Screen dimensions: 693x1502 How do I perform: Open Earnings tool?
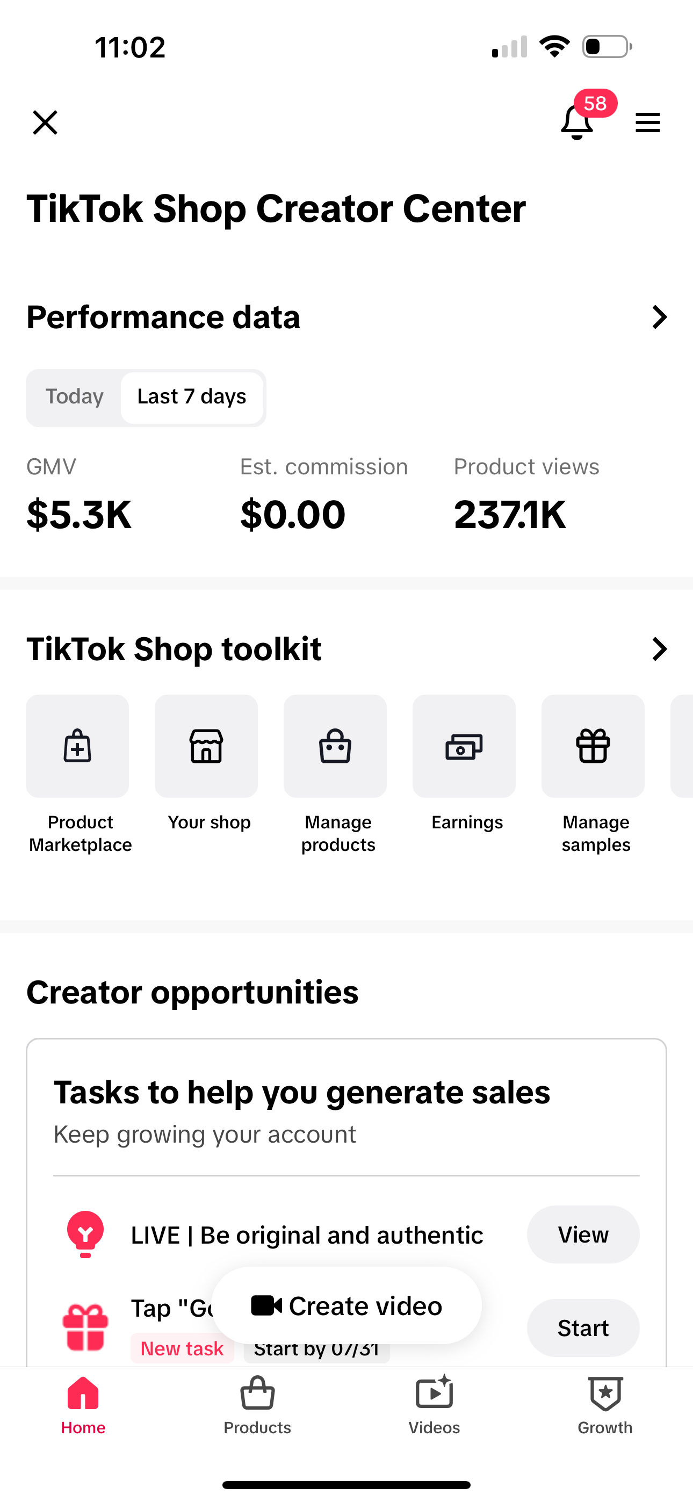point(464,746)
